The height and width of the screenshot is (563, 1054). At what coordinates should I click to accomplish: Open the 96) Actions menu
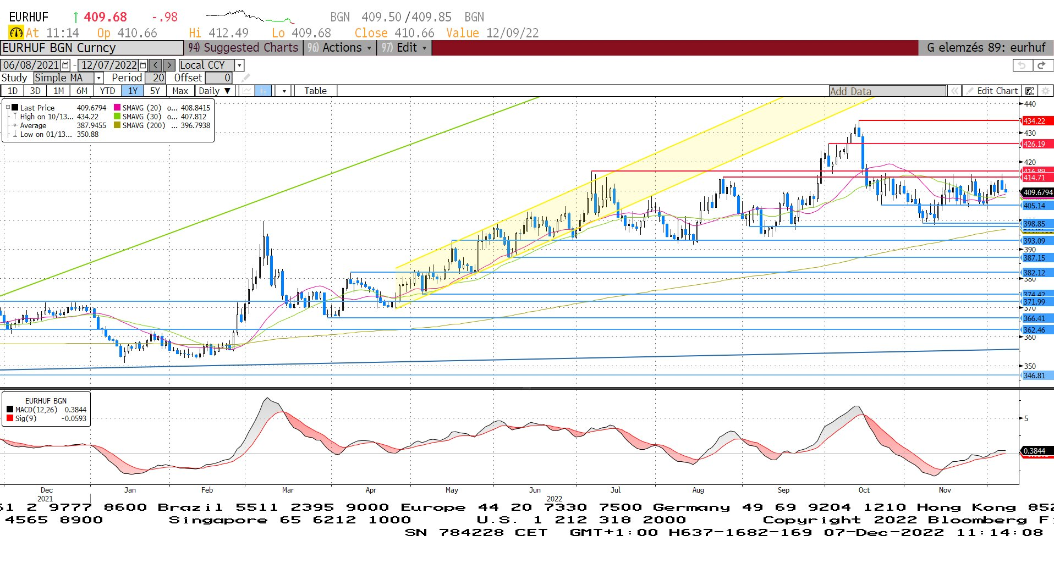339,48
